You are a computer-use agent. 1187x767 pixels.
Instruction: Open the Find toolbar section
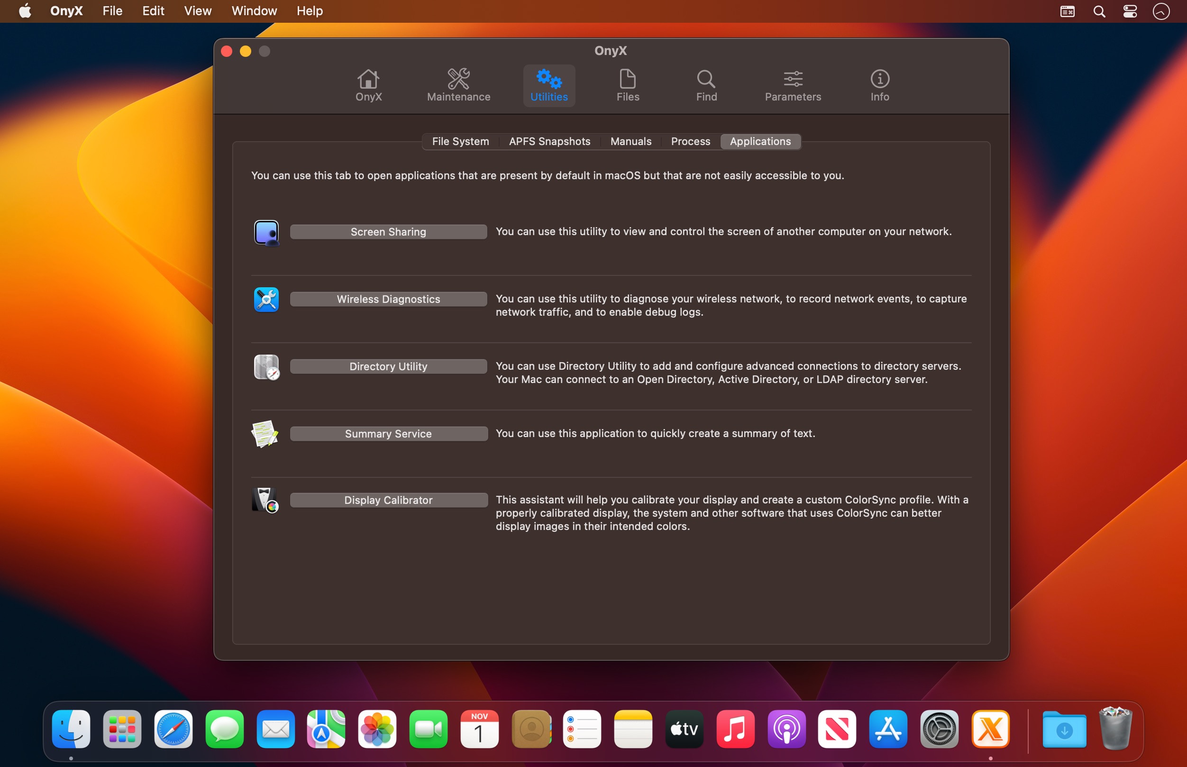[x=706, y=85]
